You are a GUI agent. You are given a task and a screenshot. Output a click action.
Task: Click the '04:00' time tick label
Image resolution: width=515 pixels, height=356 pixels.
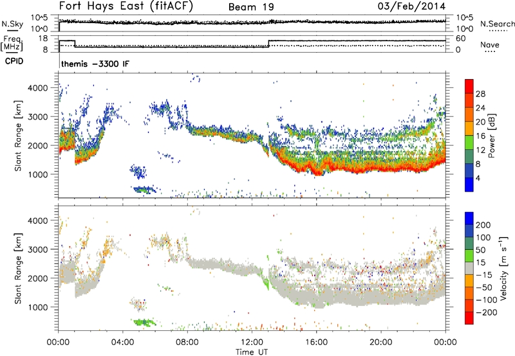coord(123,343)
